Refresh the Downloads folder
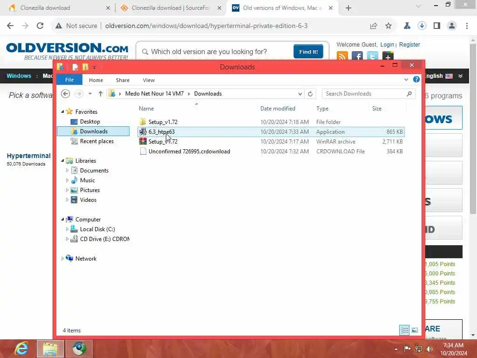Image resolution: width=477 pixels, height=358 pixels. click(310, 94)
